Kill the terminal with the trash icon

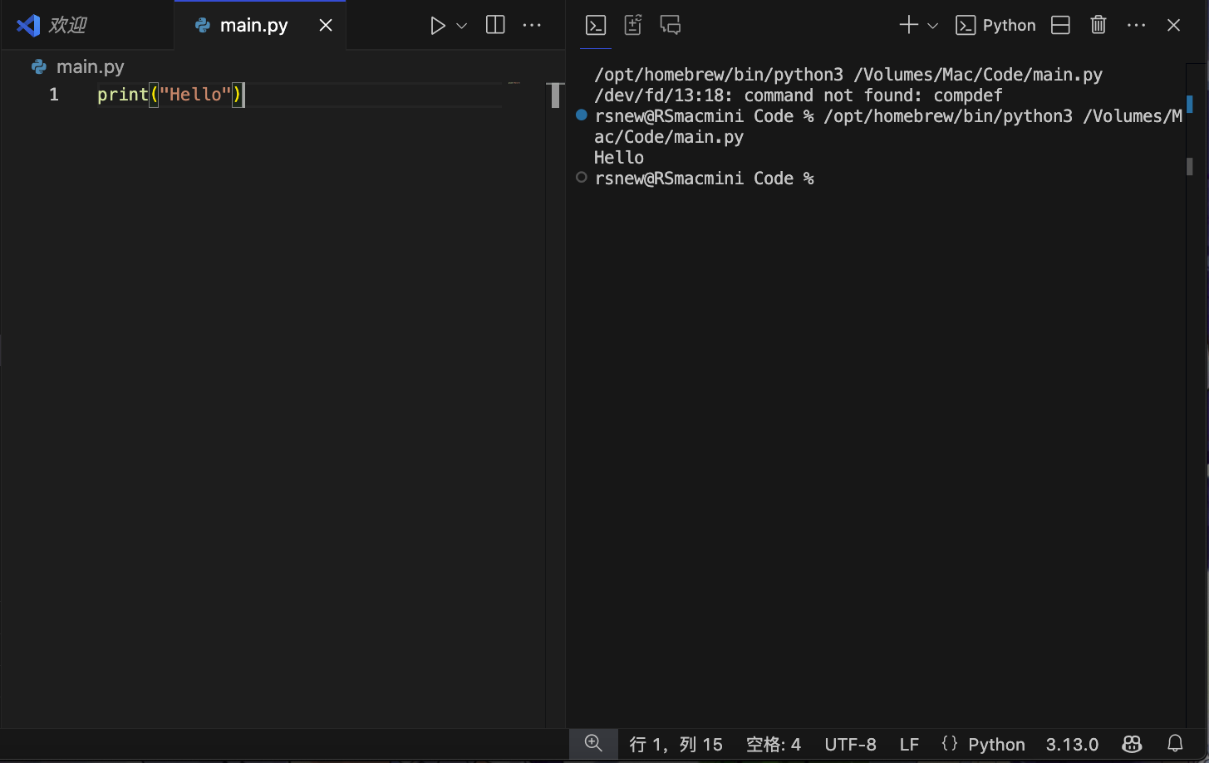point(1098,25)
